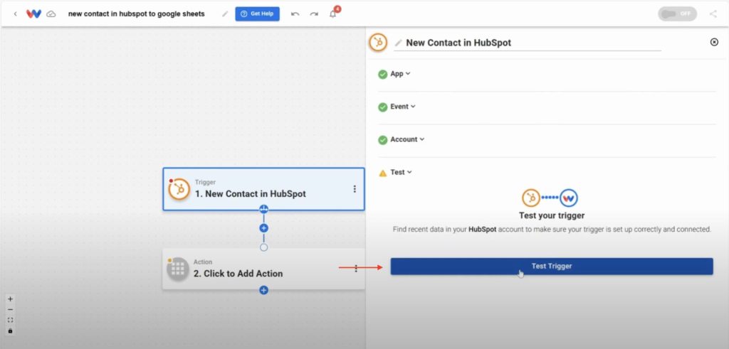Image resolution: width=729 pixels, height=349 pixels.
Task: Click the cloud save status icon
Action: click(51, 14)
